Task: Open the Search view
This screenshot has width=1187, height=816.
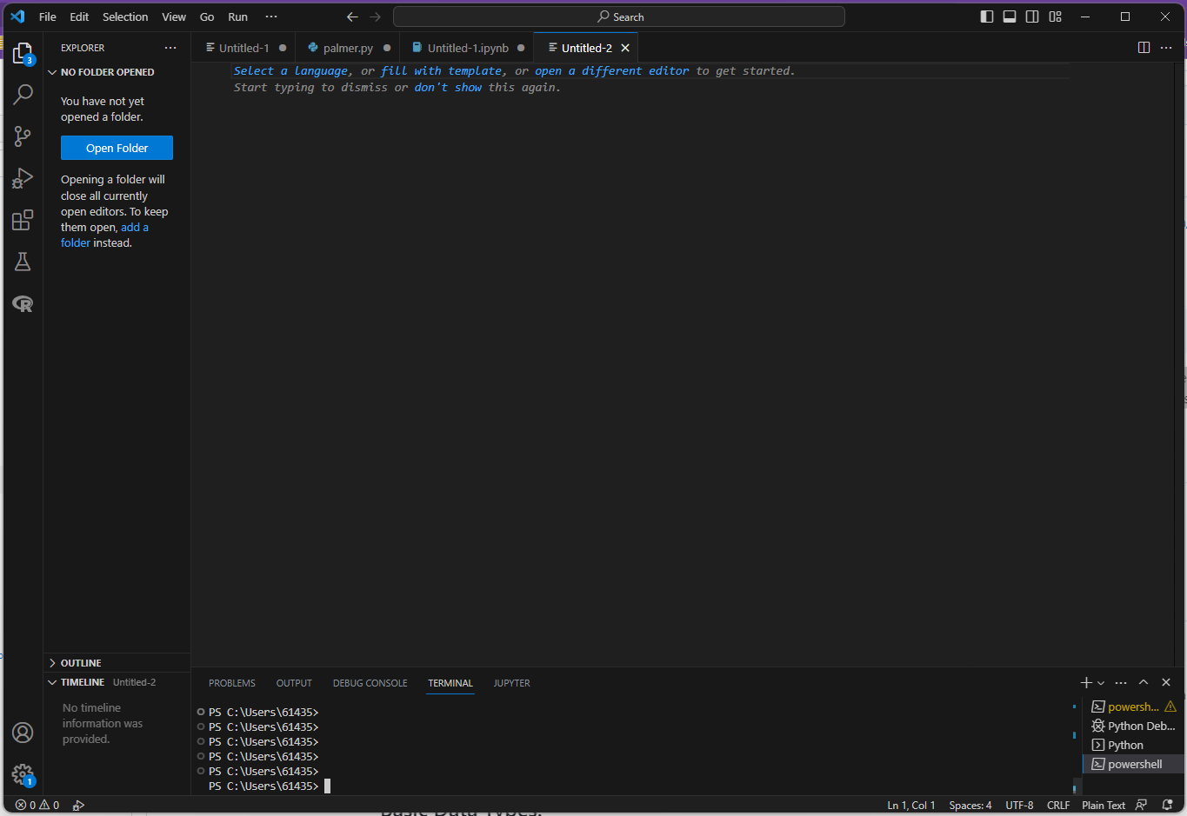Action: pos(22,94)
